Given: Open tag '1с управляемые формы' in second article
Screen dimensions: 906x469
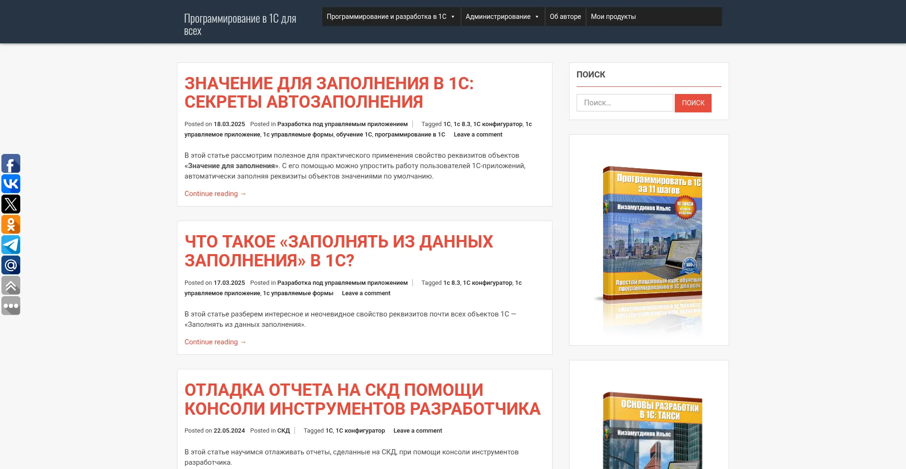Looking at the screenshot, I should 298,293.
